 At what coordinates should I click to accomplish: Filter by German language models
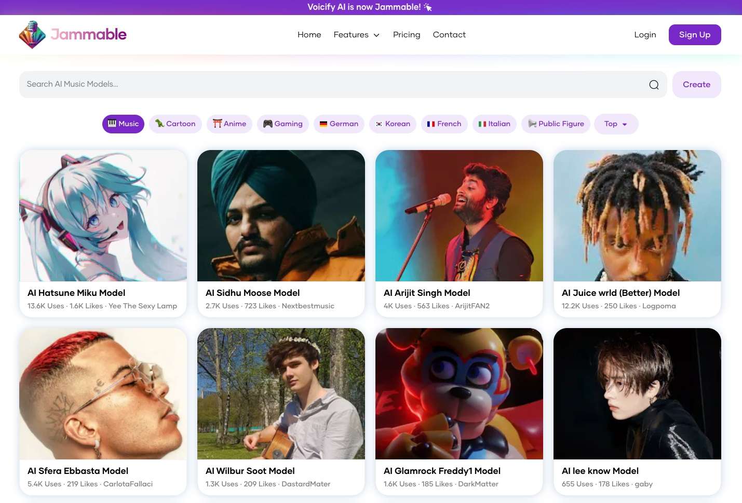click(x=339, y=124)
